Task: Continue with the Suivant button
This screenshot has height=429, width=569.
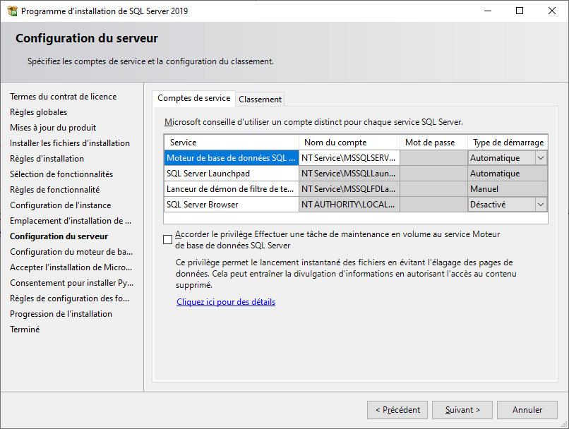Action: tap(462, 410)
